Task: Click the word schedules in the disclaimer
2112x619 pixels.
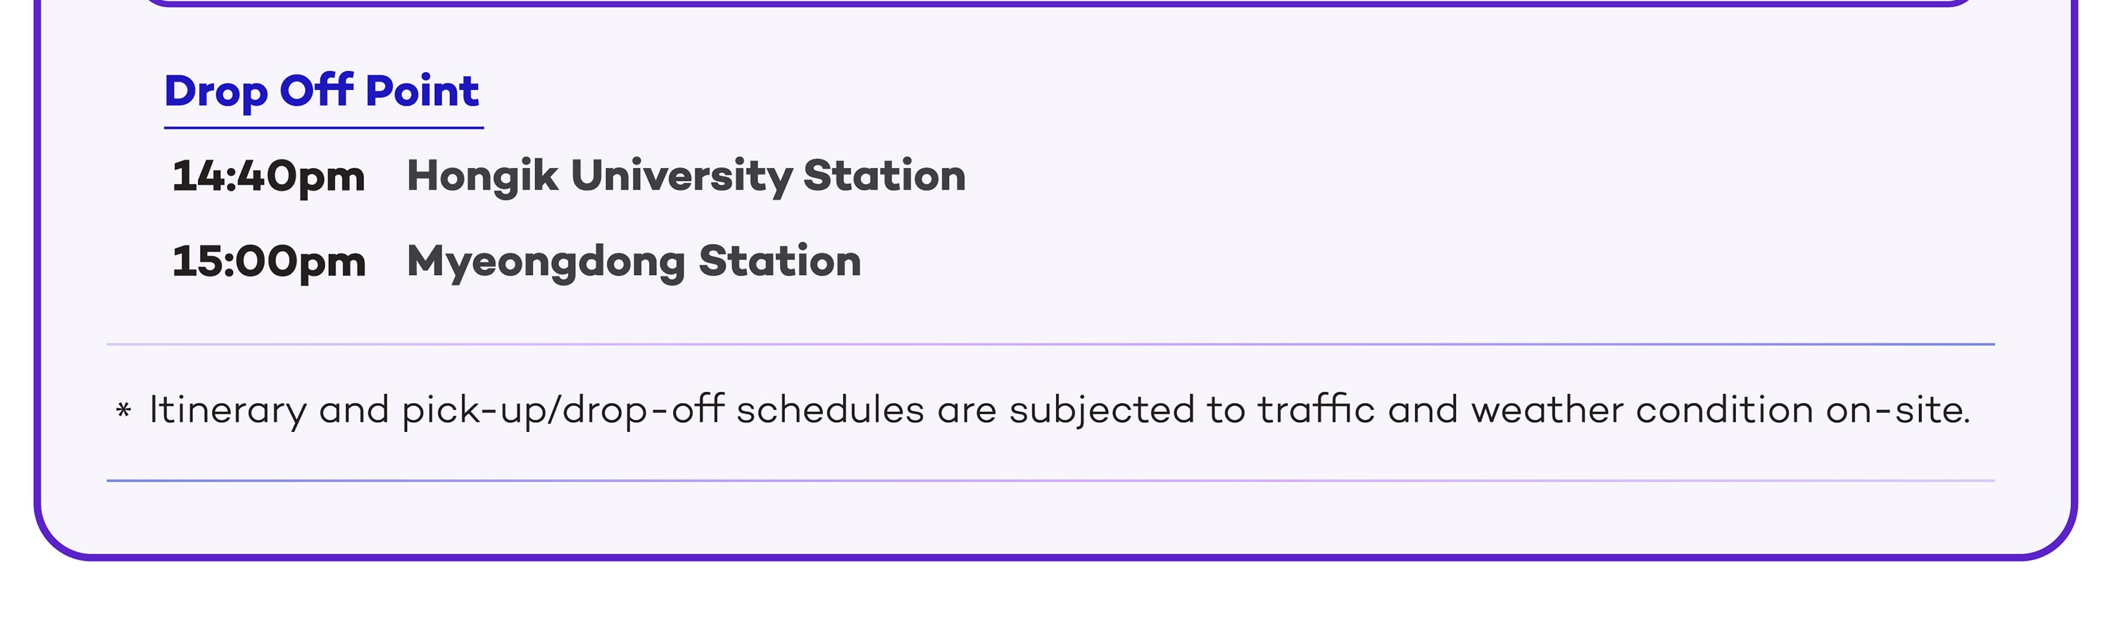Action: point(830,409)
